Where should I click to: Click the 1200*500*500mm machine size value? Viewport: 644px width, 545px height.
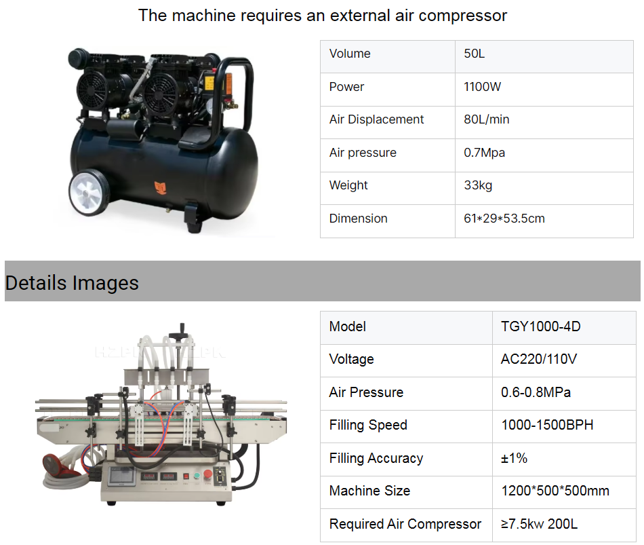[x=555, y=491]
